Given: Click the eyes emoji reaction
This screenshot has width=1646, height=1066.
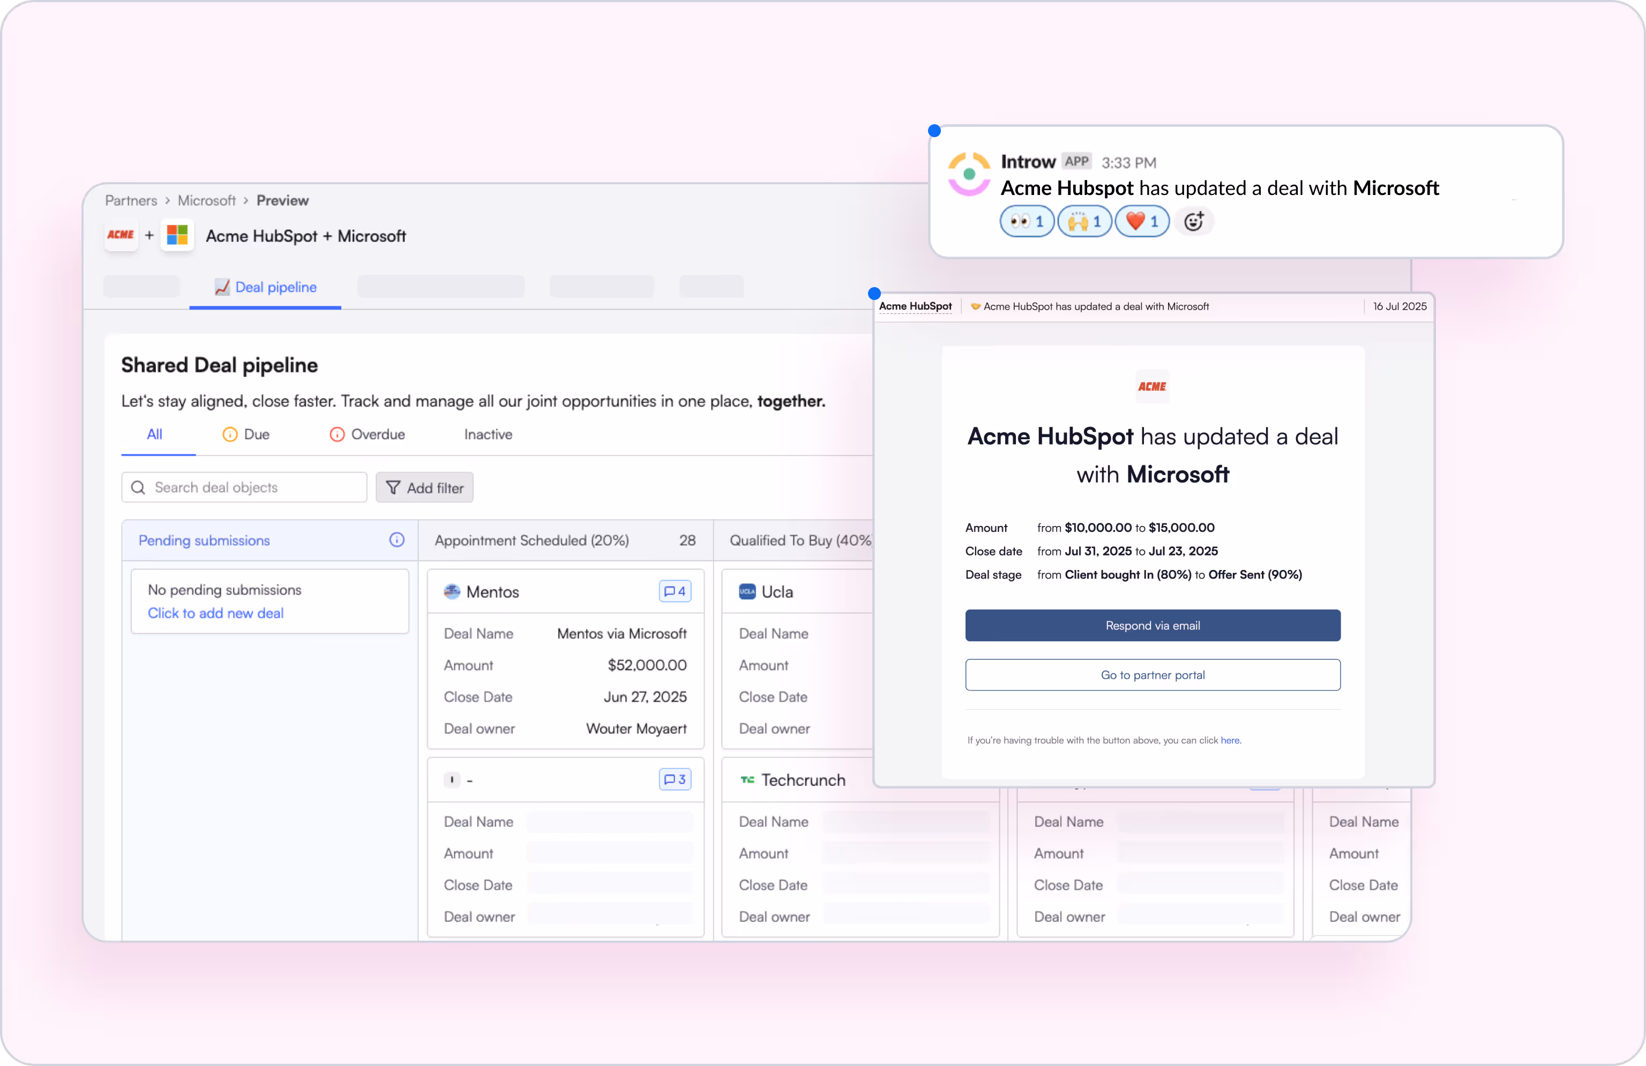Looking at the screenshot, I should click(x=1027, y=221).
